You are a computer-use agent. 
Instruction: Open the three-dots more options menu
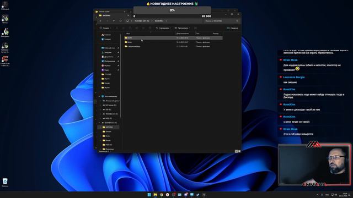click(195, 28)
